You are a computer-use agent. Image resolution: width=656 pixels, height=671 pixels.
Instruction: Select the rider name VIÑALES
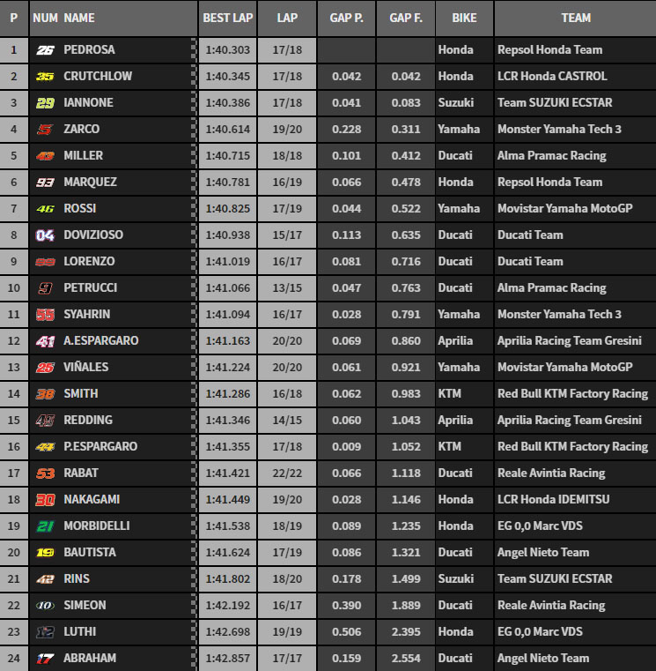click(86, 367)
